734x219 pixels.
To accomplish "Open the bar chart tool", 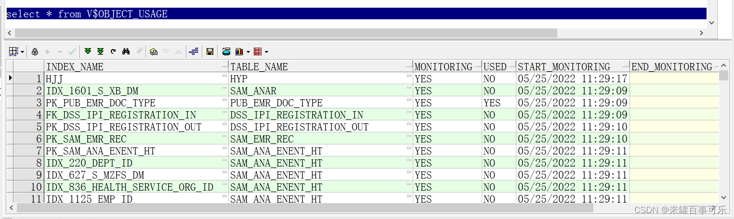I will click(239, 52).
